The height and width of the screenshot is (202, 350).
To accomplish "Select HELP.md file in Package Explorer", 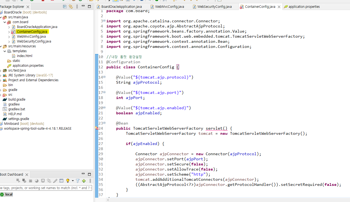I will point(15,114).
